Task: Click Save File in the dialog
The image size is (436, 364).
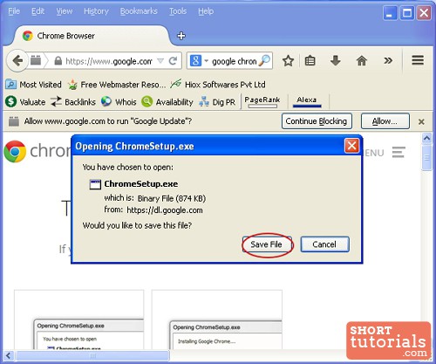Action: 267,244
